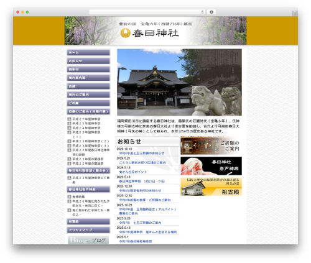Open the 御朱印 sidebar menu
This screenshot has height=263, width=311.
88,70
